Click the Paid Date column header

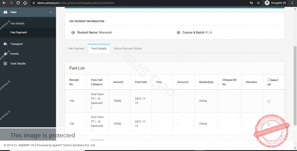point(141,82)
